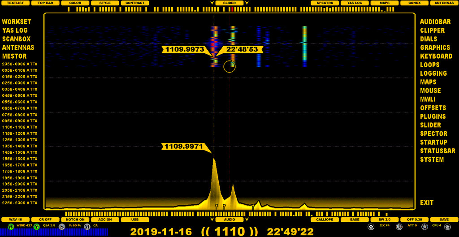
Task: Click the clock icon beside ATT 0
Action: coord(398,227)
